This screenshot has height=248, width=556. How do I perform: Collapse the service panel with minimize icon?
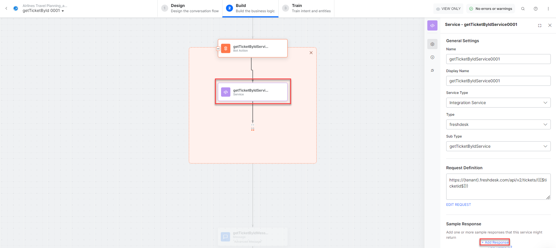(x=540, y=26)
